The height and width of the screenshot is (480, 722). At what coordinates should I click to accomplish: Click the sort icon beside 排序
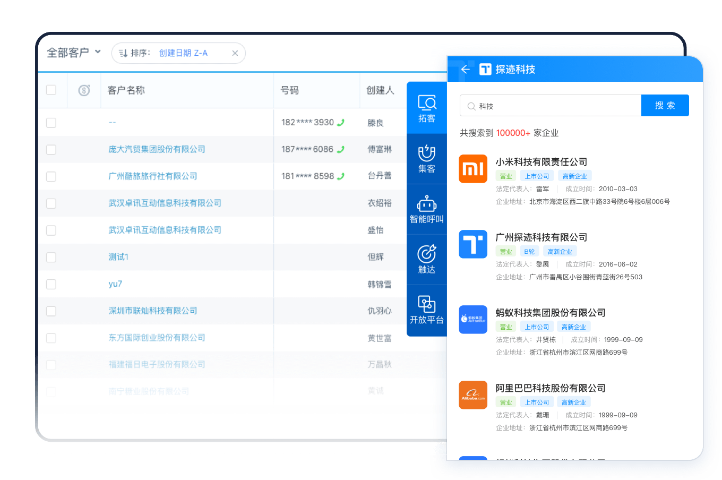123,53
